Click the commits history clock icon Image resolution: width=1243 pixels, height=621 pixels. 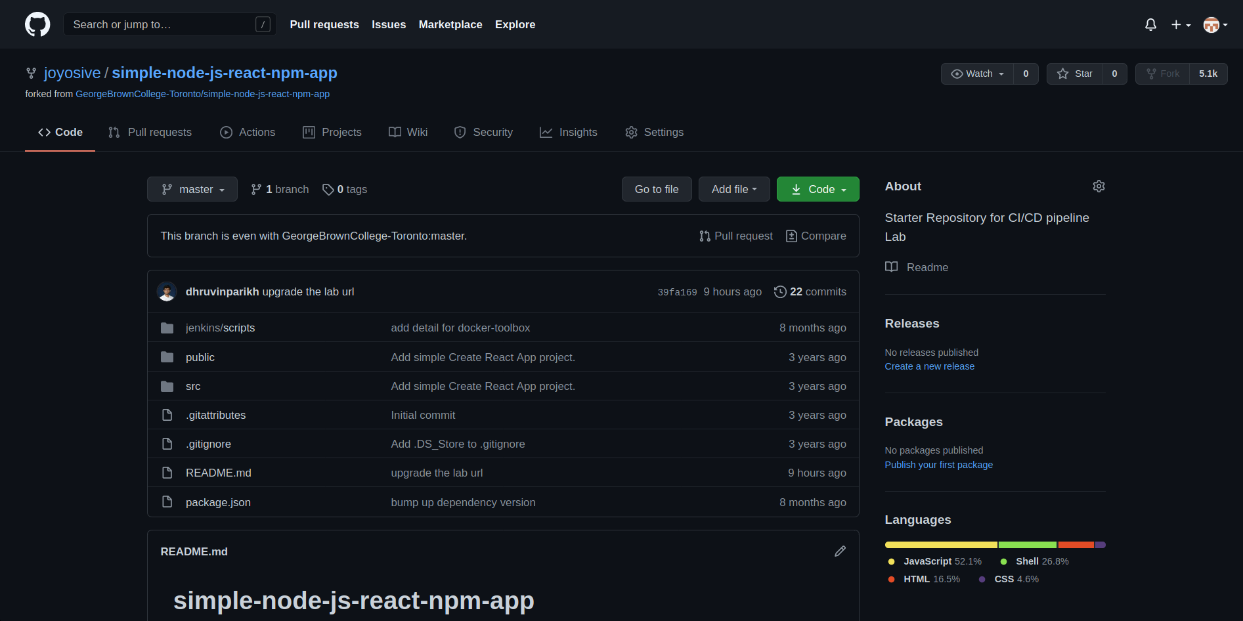780,291
